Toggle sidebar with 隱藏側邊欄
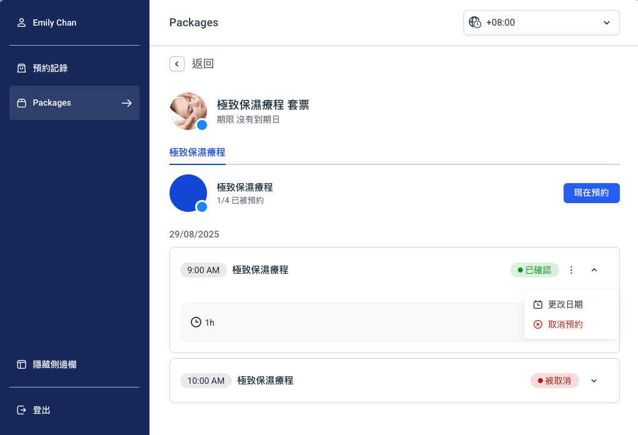 (x=54, y=364)
